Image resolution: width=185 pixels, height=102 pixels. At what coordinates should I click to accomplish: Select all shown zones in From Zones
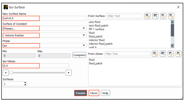point(171,54)
